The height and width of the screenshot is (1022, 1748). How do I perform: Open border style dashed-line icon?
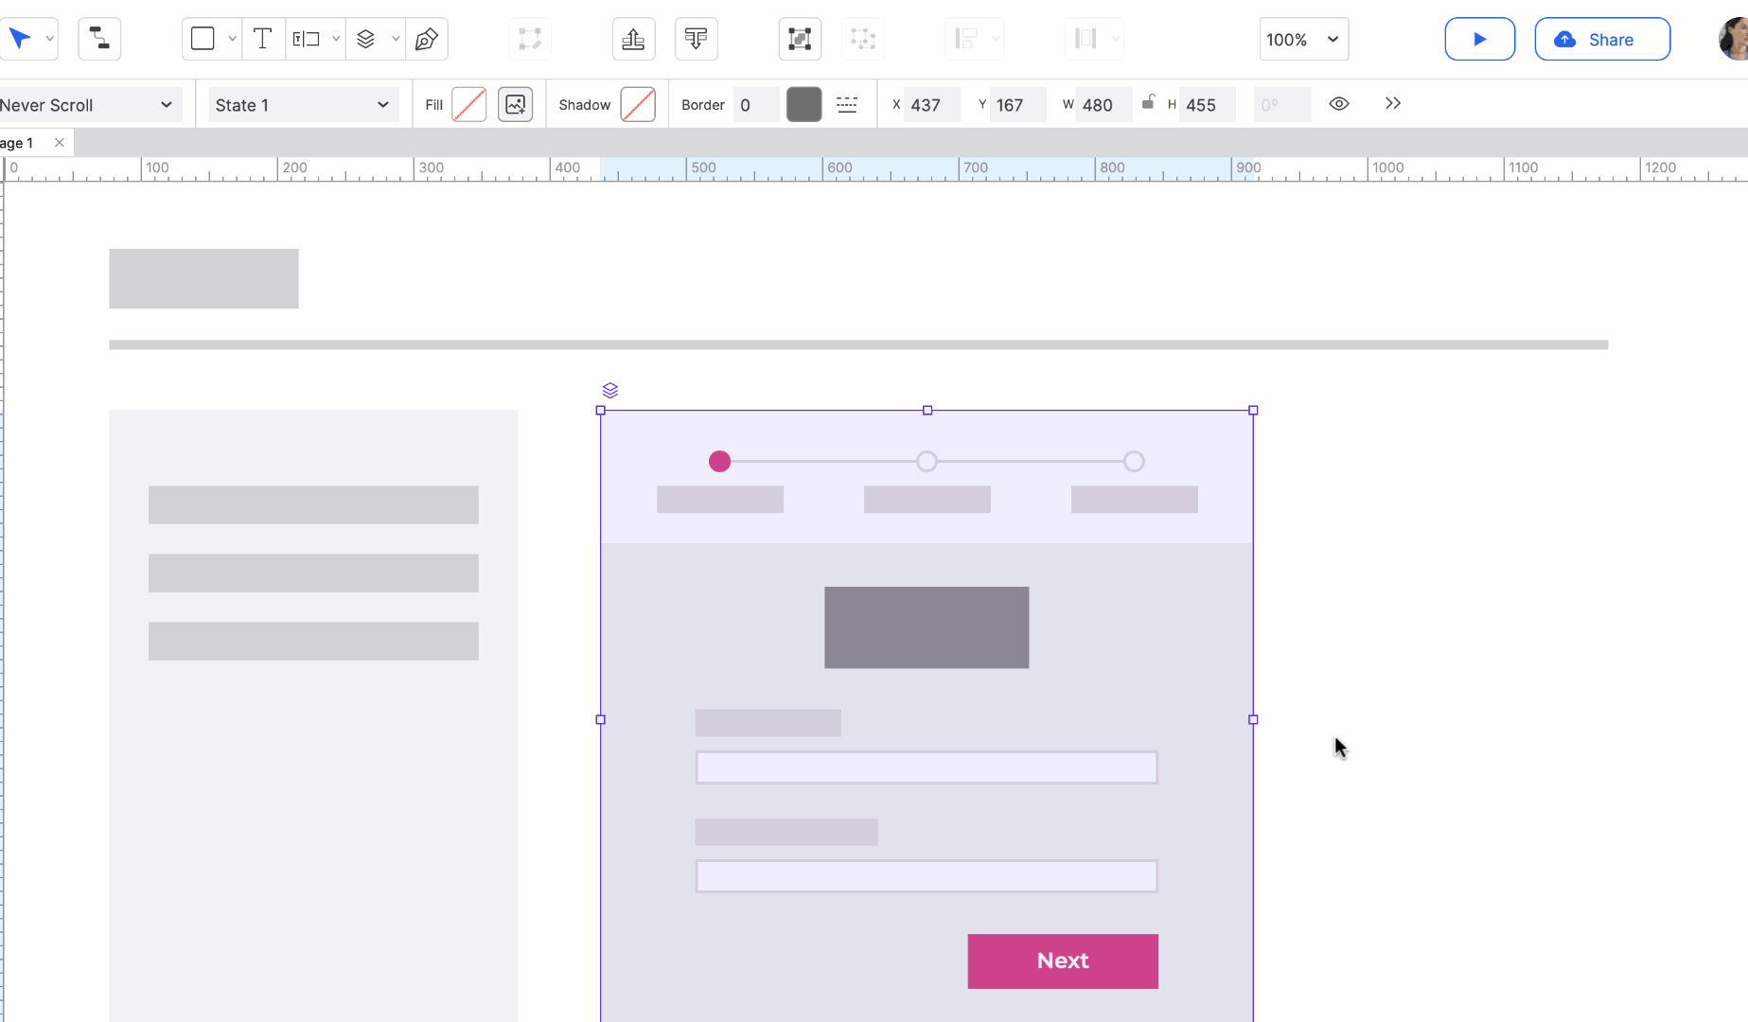click(847, 104)
